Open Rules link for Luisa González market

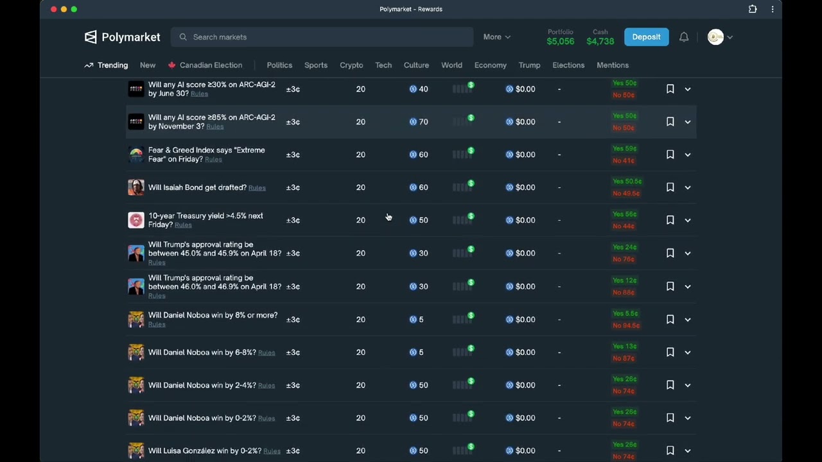(x=272, y=451)
